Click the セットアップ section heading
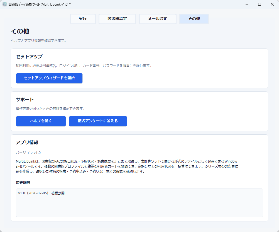279x232 pixels. (29, 57)
